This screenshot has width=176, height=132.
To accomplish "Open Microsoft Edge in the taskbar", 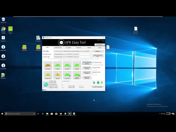I will click(43, 114).
